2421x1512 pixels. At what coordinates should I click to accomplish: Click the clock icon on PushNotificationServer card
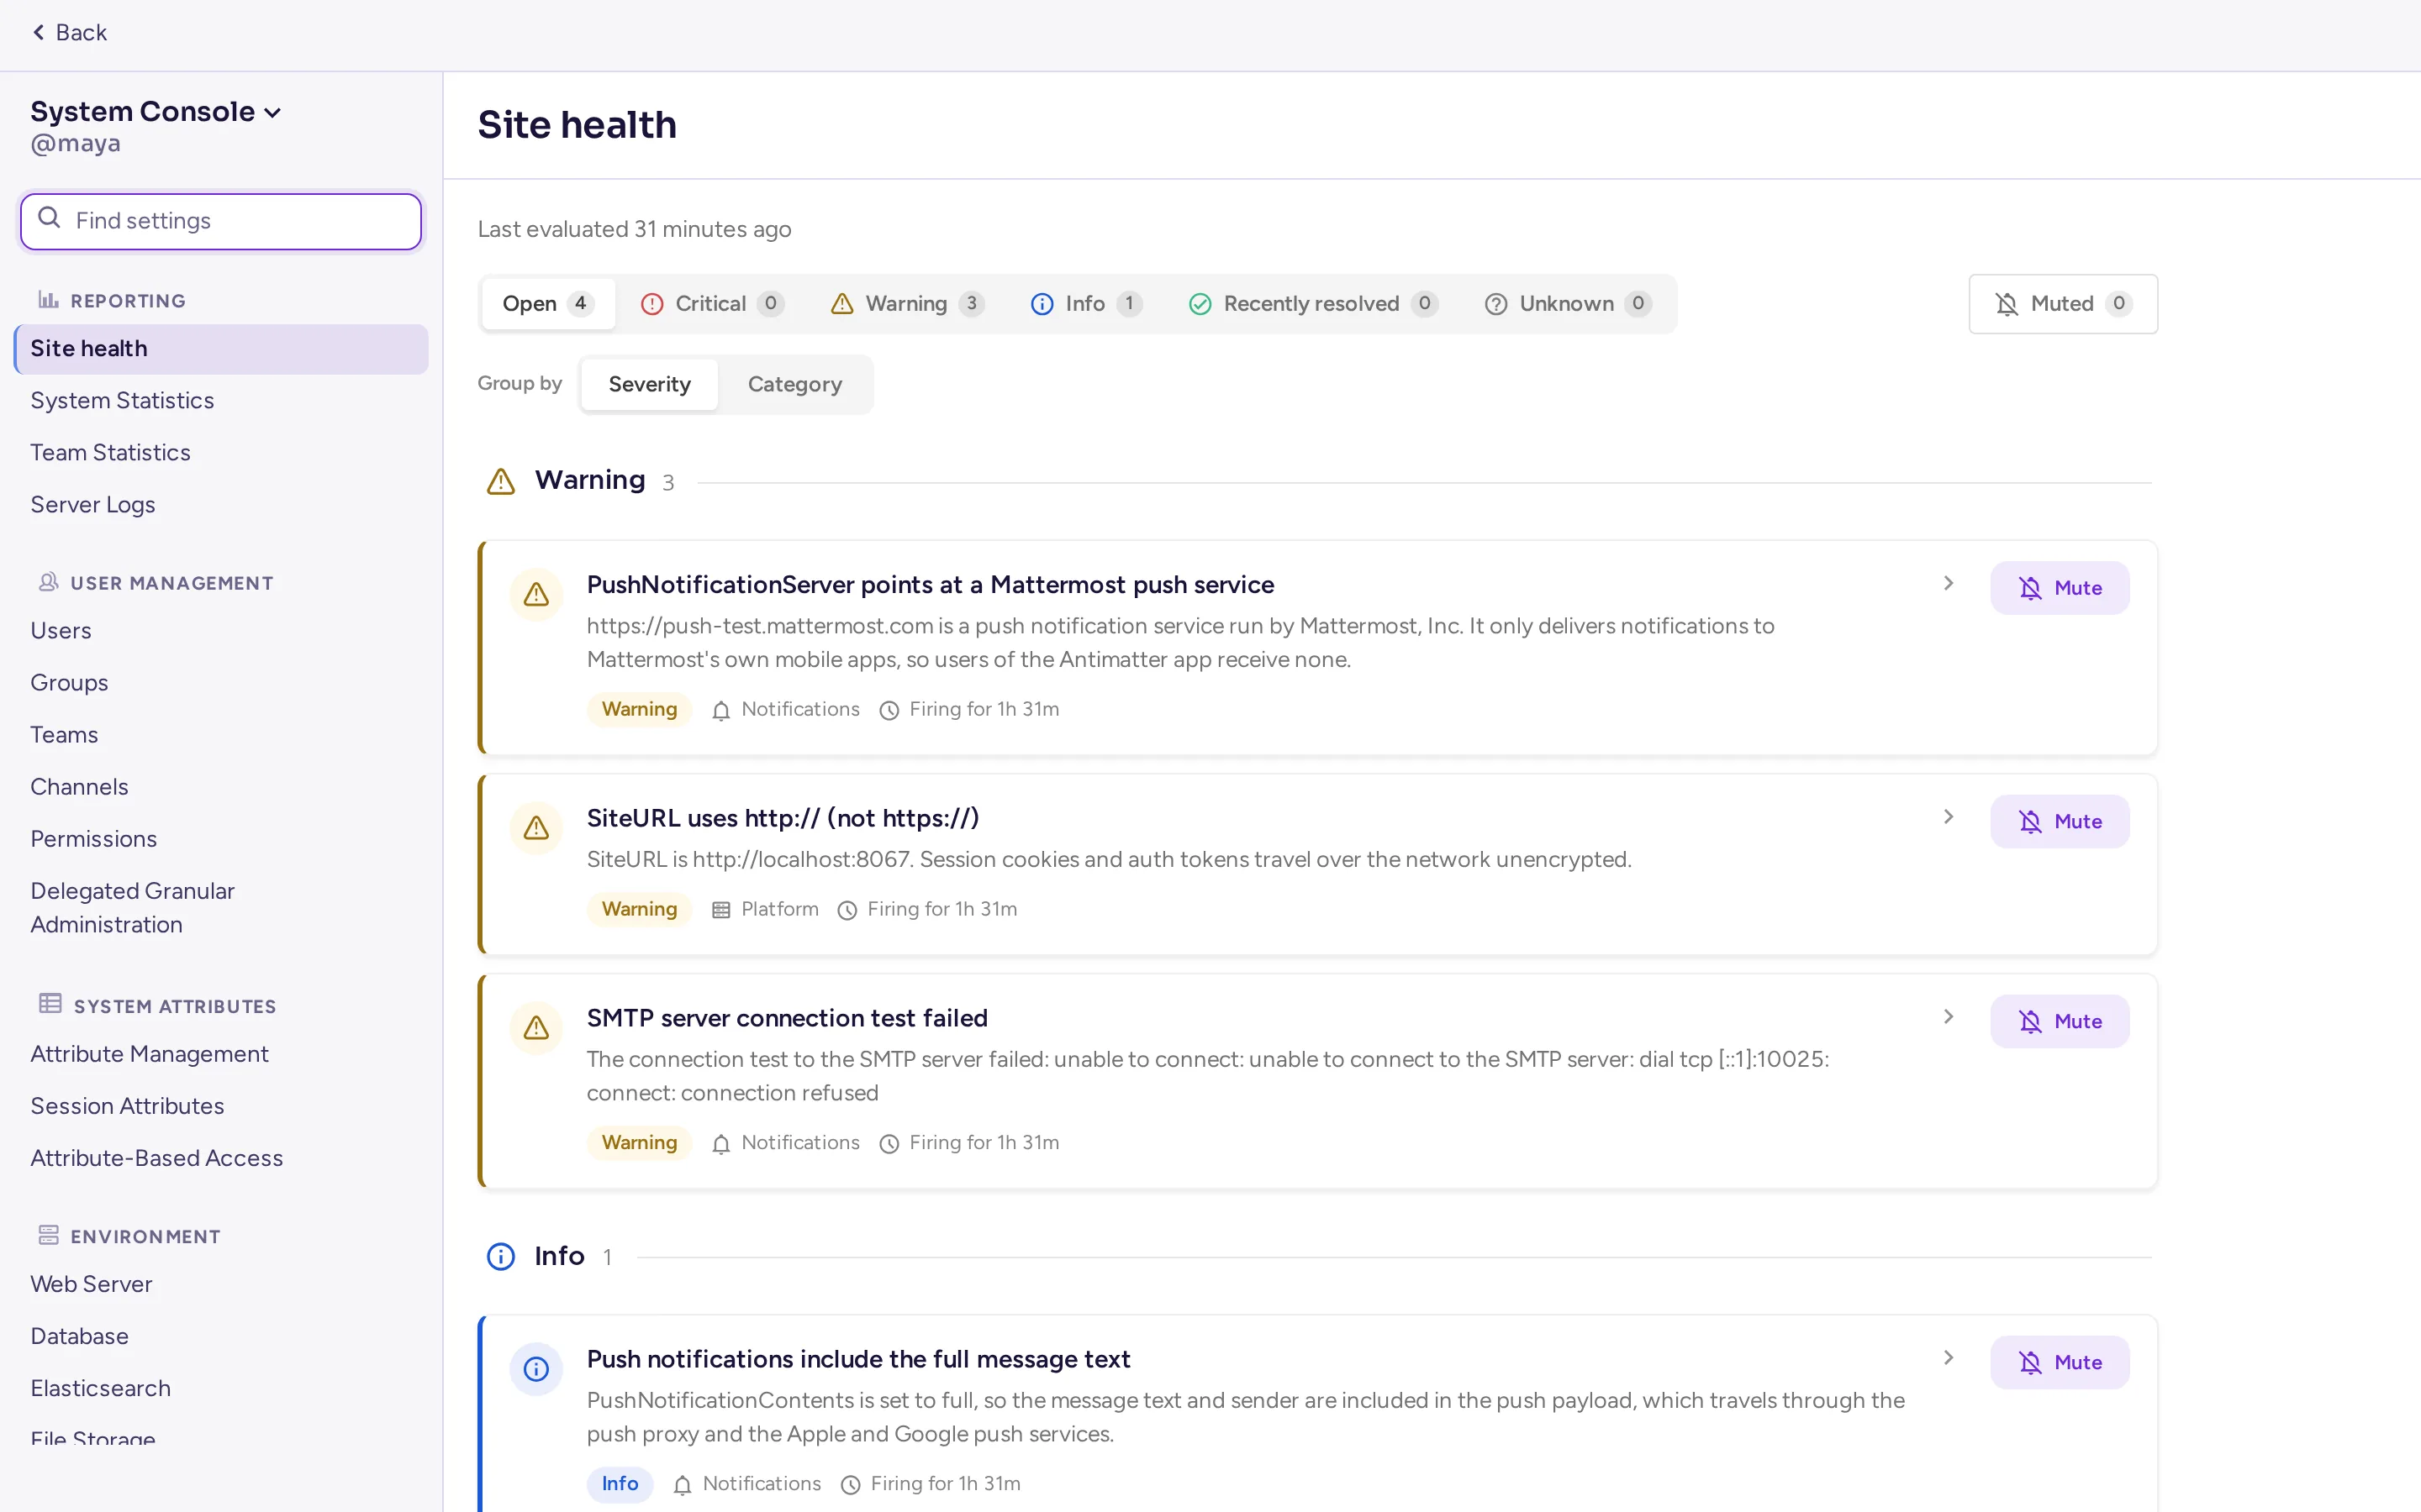pos(889,710)
